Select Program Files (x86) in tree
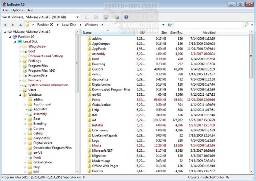256x181 pixels. point(42,70)
